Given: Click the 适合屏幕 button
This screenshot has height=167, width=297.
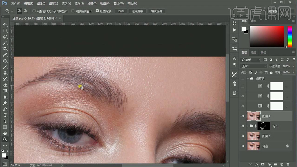Looking at the screenshot, I should 137,11.
